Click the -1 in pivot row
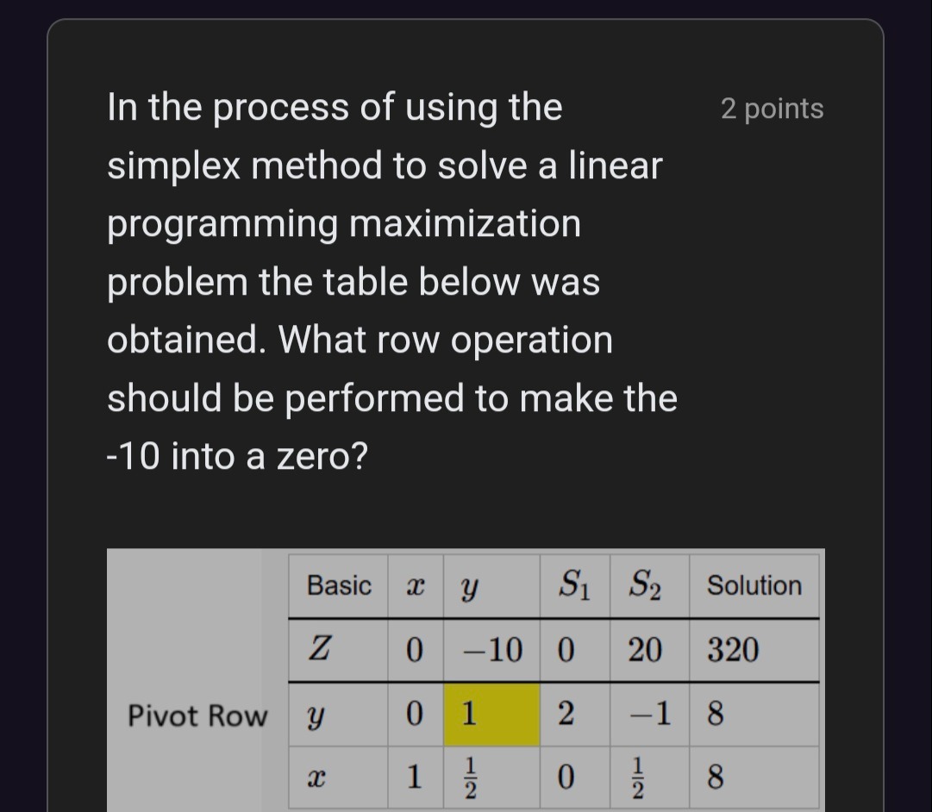This screenshot has width=932, height=812. 650,714
